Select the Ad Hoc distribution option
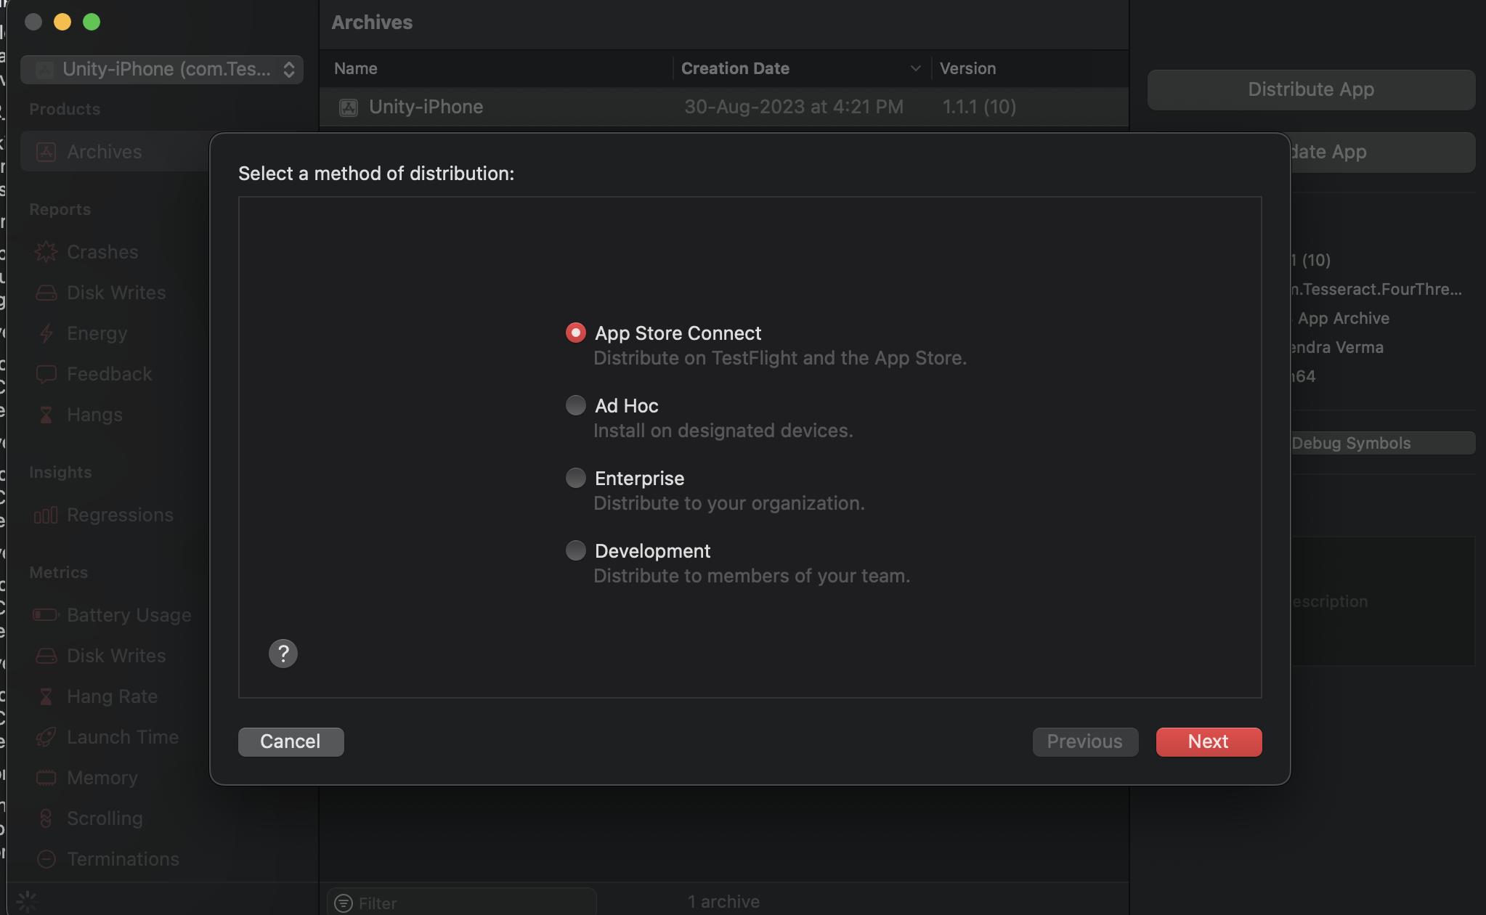Viewport: 1486px width, 915px height. click(576, 405)
